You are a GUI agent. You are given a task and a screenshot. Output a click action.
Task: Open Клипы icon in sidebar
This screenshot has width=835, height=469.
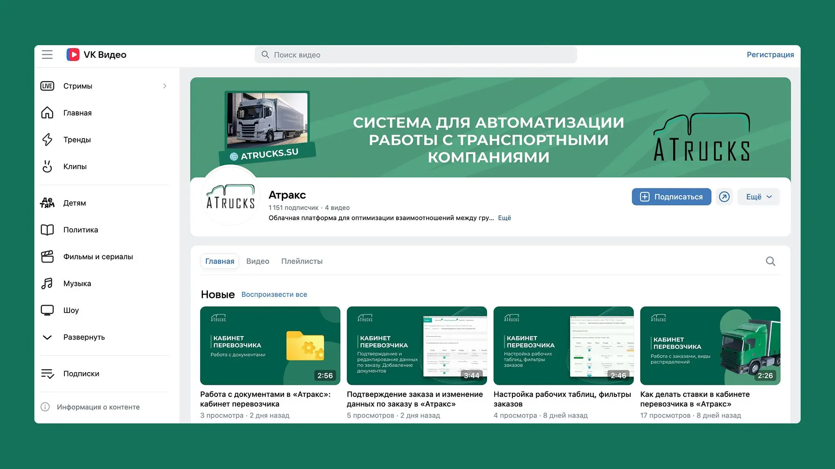tap(47, 166)
